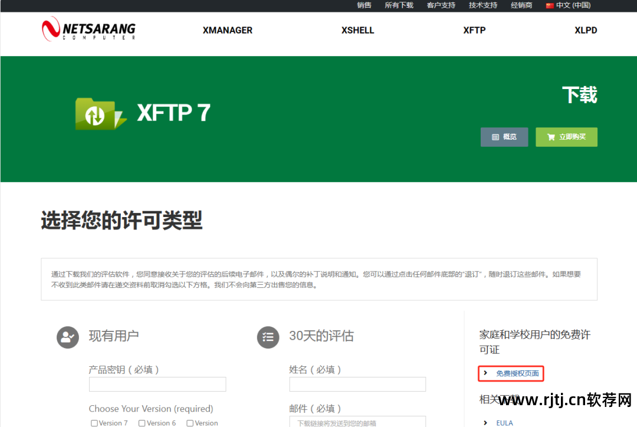The image size is (637, 427).
Task: Click the 立即购买 buy now button
Action: pos(566,137)
